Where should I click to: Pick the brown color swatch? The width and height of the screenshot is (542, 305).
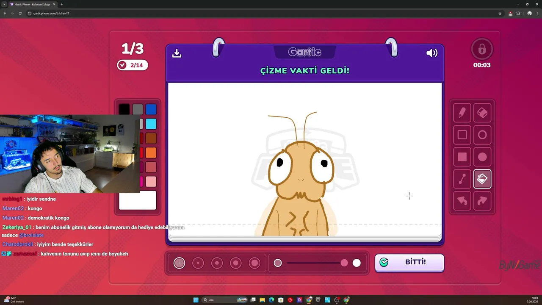pyautogui.click(x=151, y=138)
